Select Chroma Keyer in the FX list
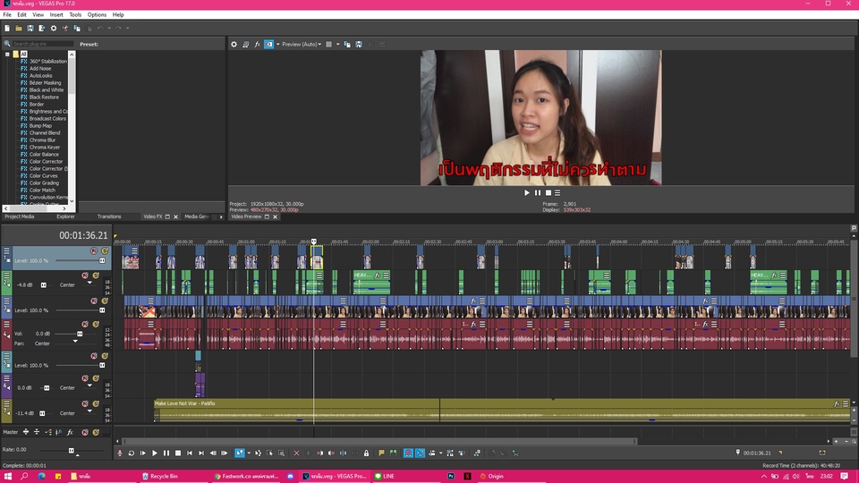859x483 pixels. click(x=45, y=148)
